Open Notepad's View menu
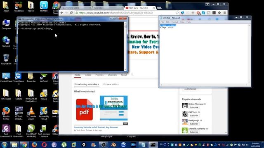 pyautogui.click(x=182, y=22)
